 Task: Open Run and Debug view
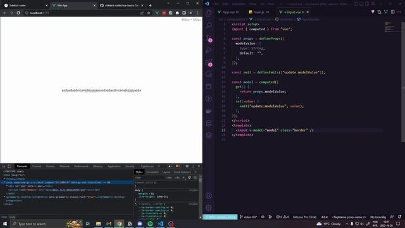(209, 50)
